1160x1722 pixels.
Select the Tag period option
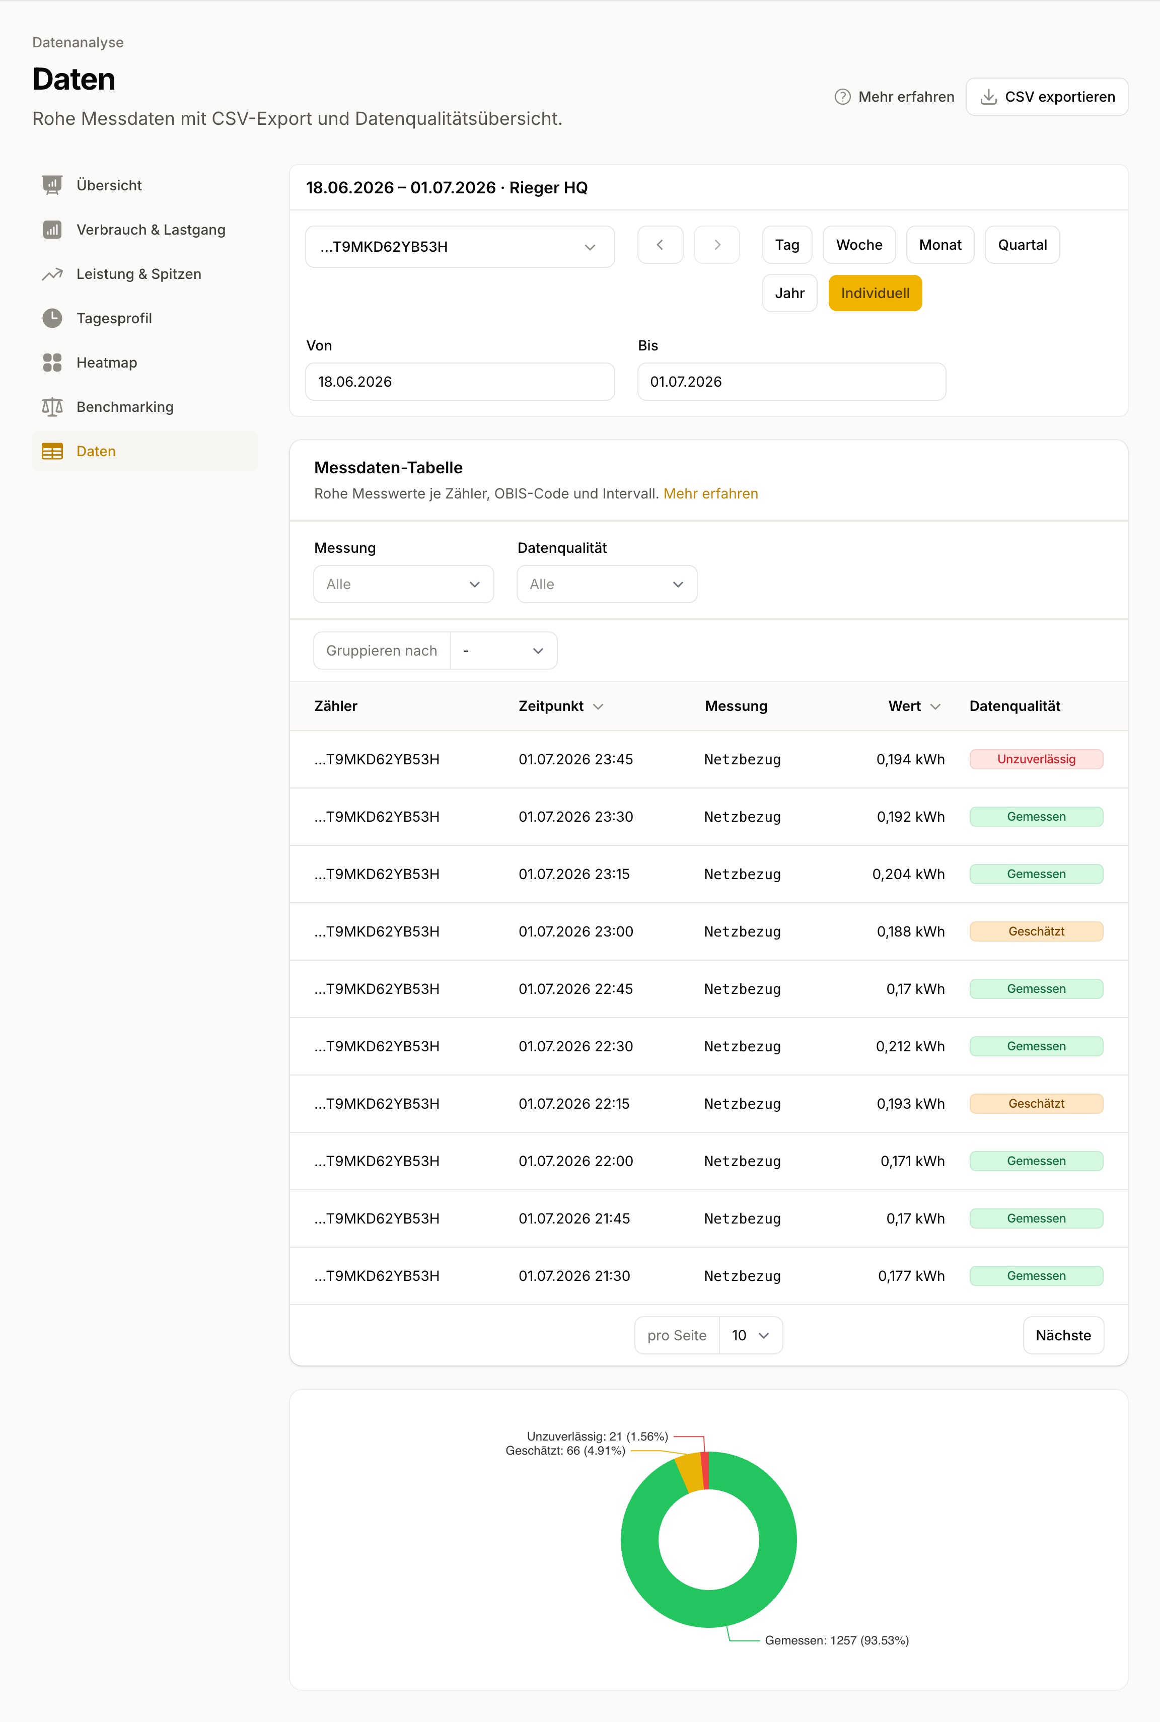coord(787,245)
